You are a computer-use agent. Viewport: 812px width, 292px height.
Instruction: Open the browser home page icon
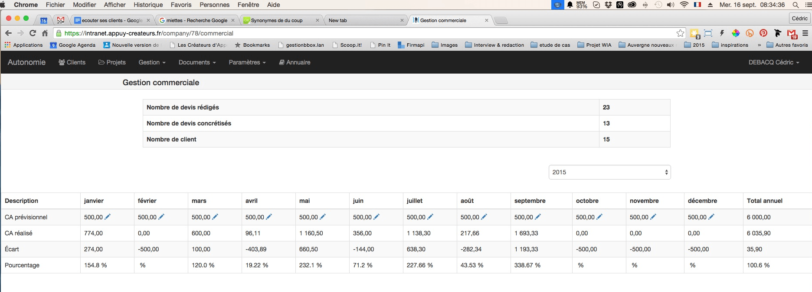pyautogui.click(x=45, y=33)
